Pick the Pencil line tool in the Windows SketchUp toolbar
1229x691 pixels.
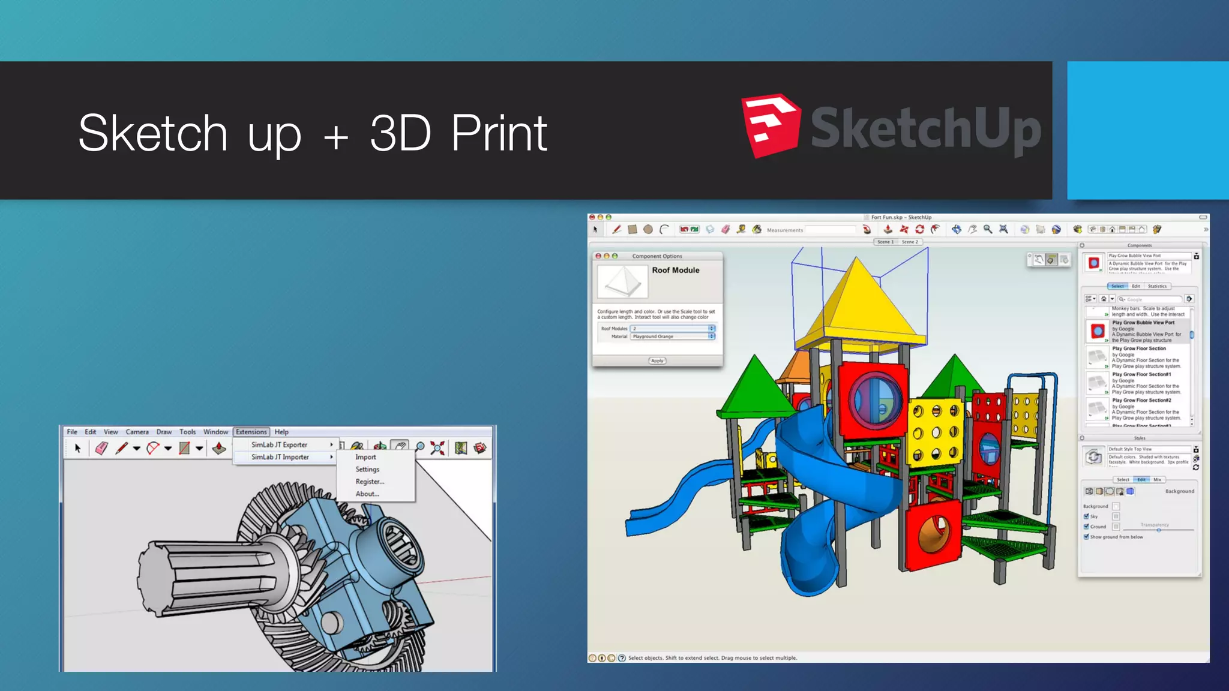[121, 448]
